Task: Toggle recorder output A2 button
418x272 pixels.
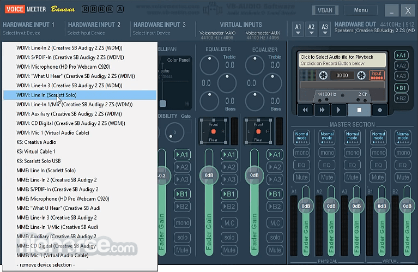Action: pos(401,65)
